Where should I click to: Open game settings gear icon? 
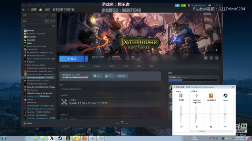[x=205, y=58]
